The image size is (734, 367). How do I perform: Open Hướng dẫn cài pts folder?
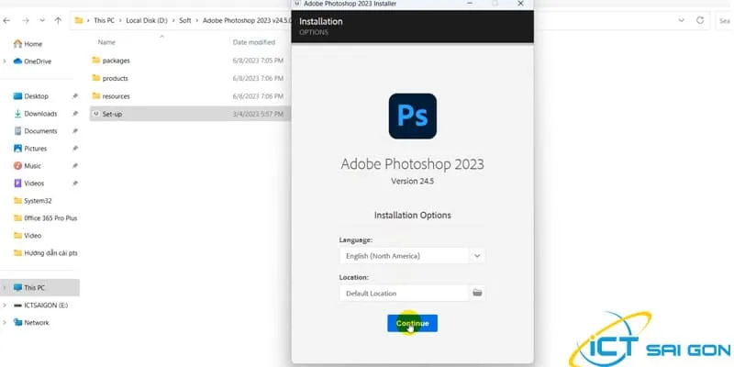tap(45, 253)
